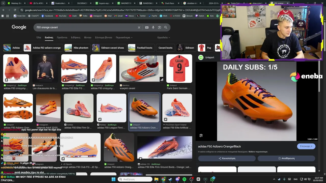This screenshot has height=183, width=326.
Task: Open the large orange F50 Adizero preview image
Action: click(x=257, y=101)
